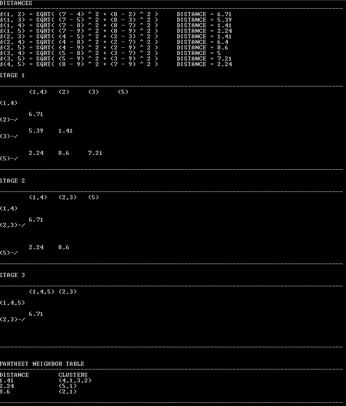Screen dimensions: 346x406
Task: Click 'DISTANCE = 8.6' result
Action: pyautogui.click(x=202, y=48)
